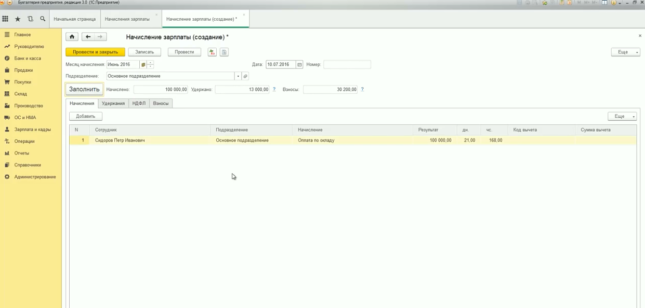Image resolution: width=645 pixels, height=308 pixels.
Task: Open the Начальная страница tab
Action: (x=75, y=19)
